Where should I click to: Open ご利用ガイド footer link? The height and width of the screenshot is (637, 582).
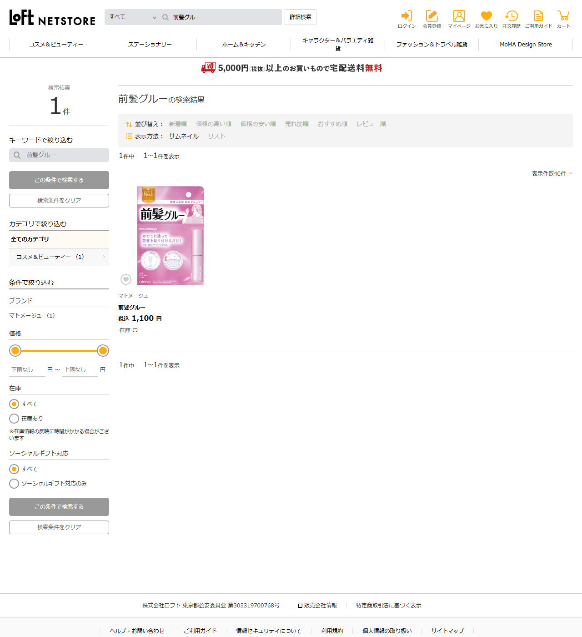click(x=200, y=631)
